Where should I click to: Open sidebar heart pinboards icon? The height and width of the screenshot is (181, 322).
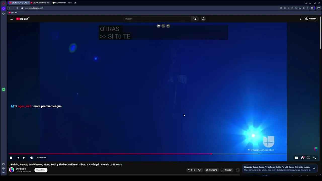point(4,164)
